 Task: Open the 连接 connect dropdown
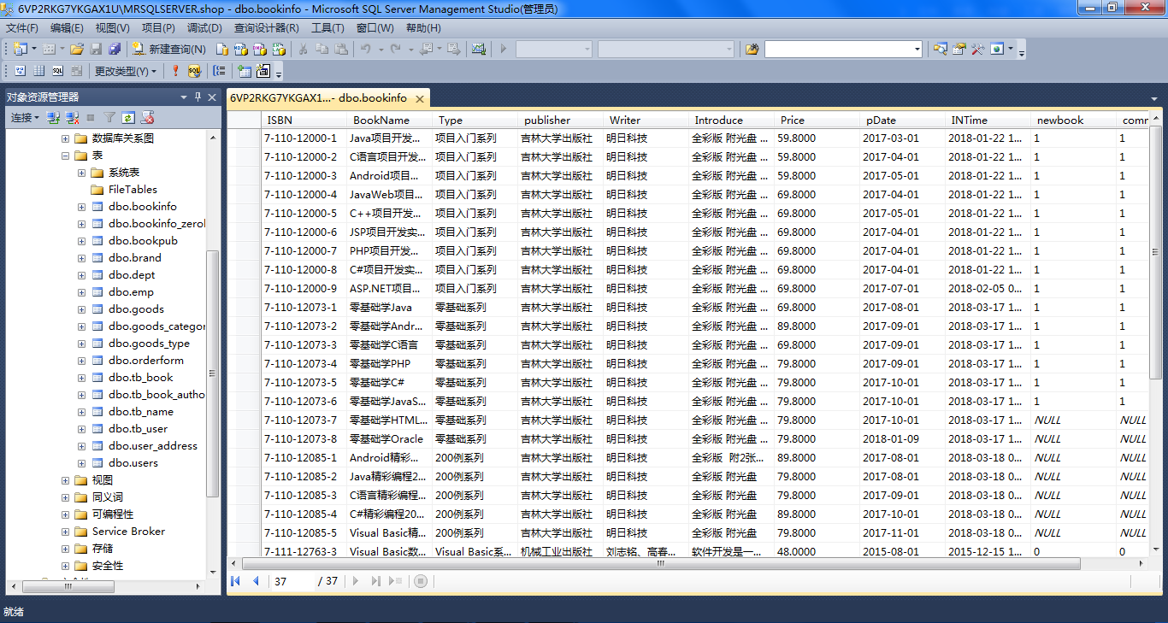click(x=26, y=117)
